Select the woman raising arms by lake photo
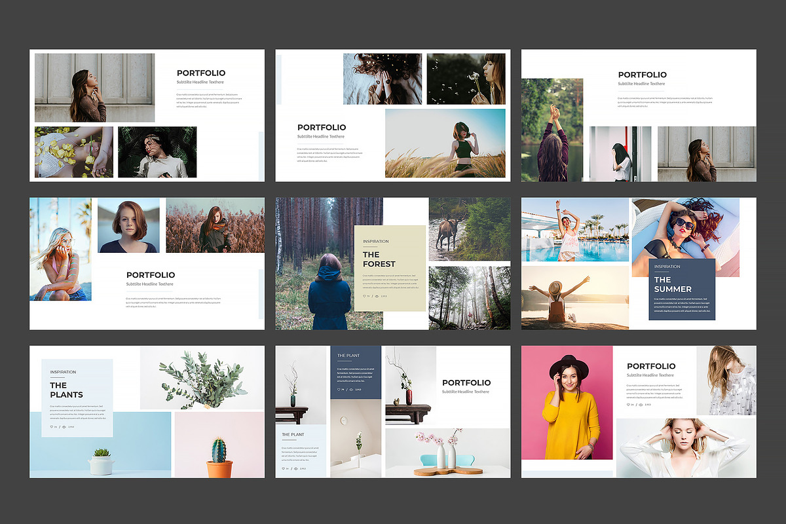 tap(552, 130)
